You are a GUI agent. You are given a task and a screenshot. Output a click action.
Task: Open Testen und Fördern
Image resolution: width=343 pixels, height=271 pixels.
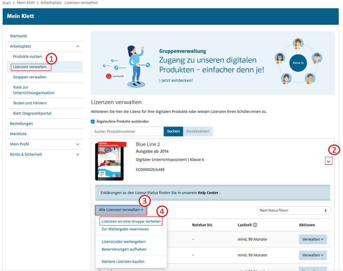(x=30, y=103)
